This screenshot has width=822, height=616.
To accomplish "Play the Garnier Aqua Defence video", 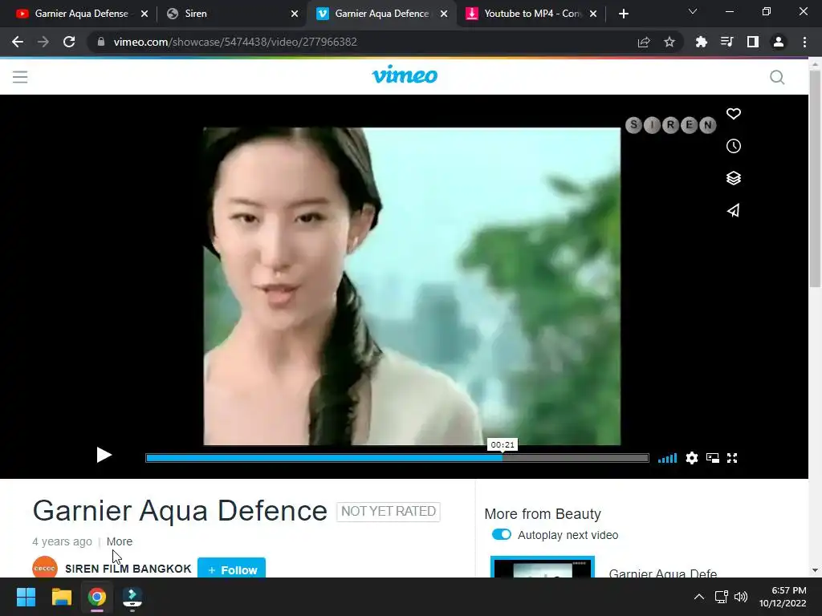I will [104, 456].
